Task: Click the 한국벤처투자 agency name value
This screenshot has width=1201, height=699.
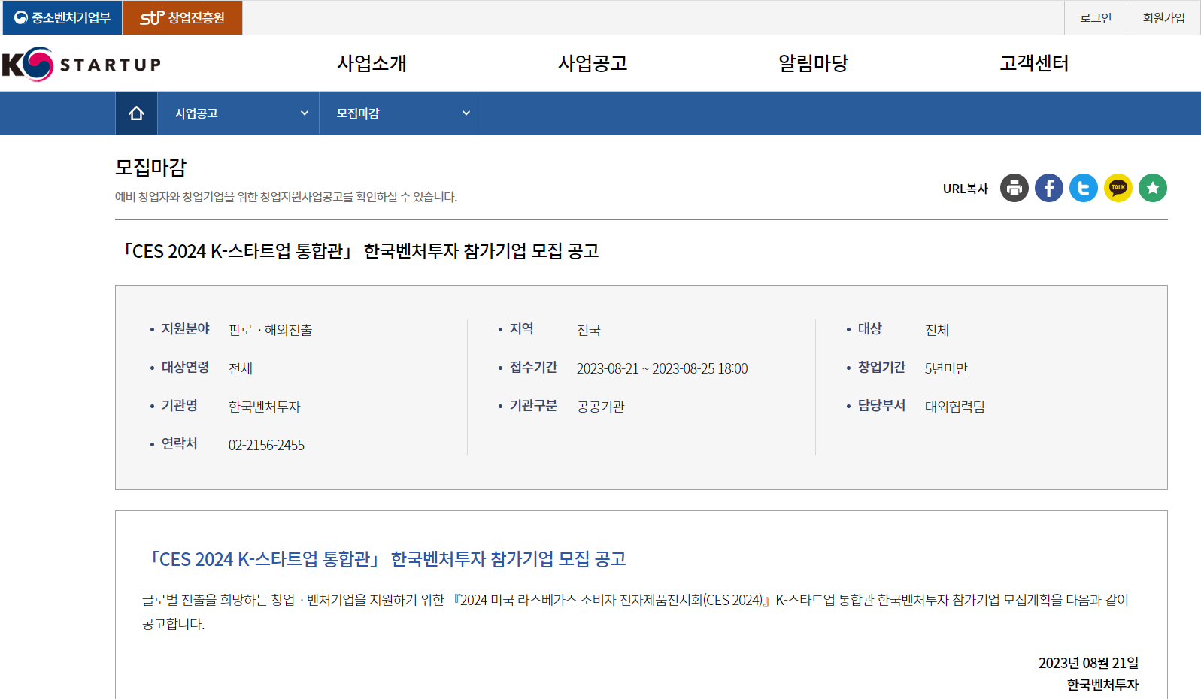Action: click(264, 407)
